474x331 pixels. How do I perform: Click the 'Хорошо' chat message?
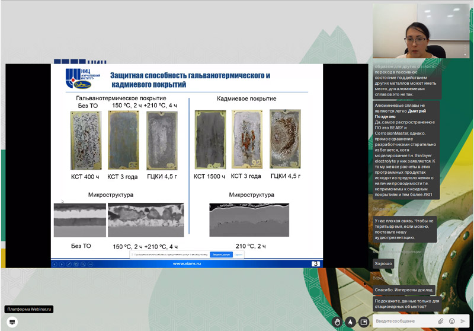[x=383, y=263]
